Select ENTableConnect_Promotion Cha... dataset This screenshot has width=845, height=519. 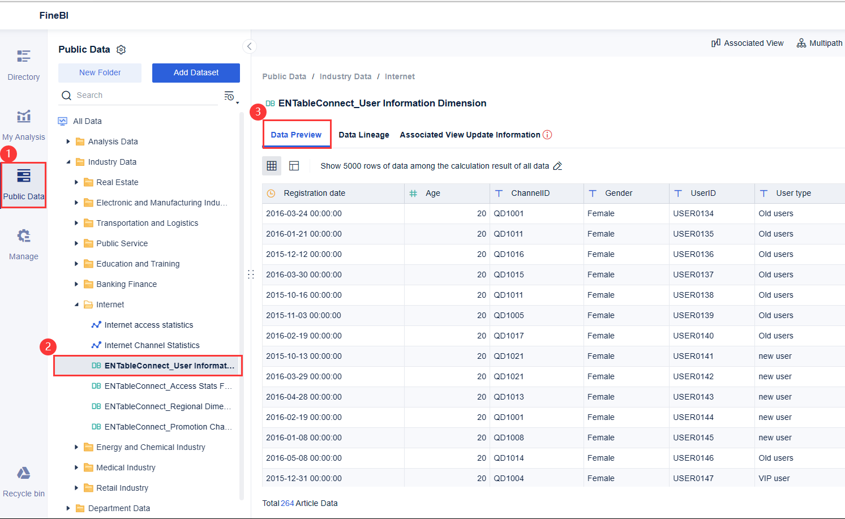[168, 427]
